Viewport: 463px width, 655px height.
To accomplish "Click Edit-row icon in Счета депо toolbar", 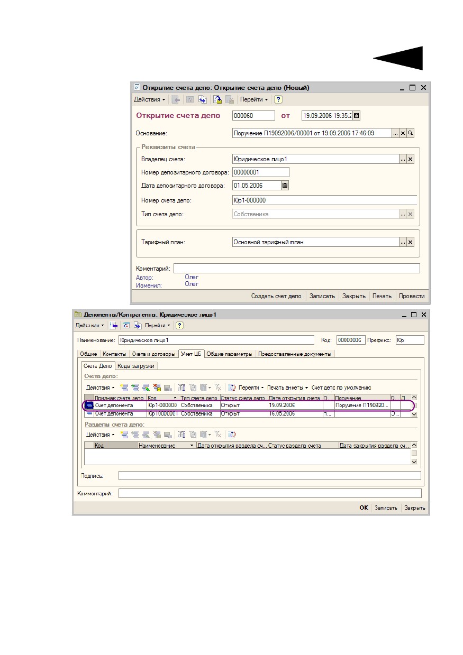I will point(146,388).
